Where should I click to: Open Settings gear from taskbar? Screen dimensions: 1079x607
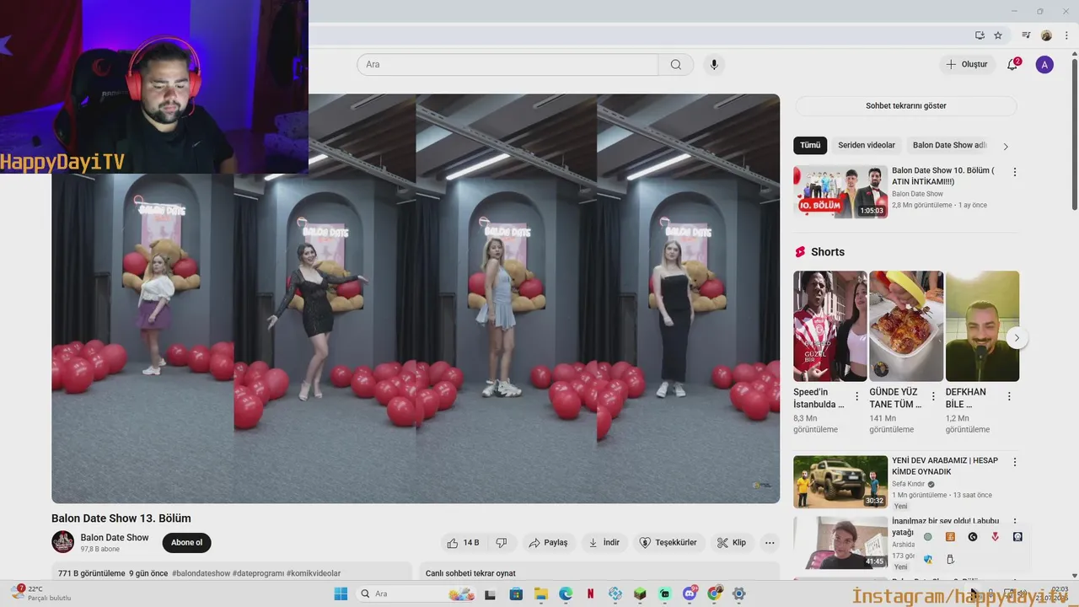click(739, 594)
